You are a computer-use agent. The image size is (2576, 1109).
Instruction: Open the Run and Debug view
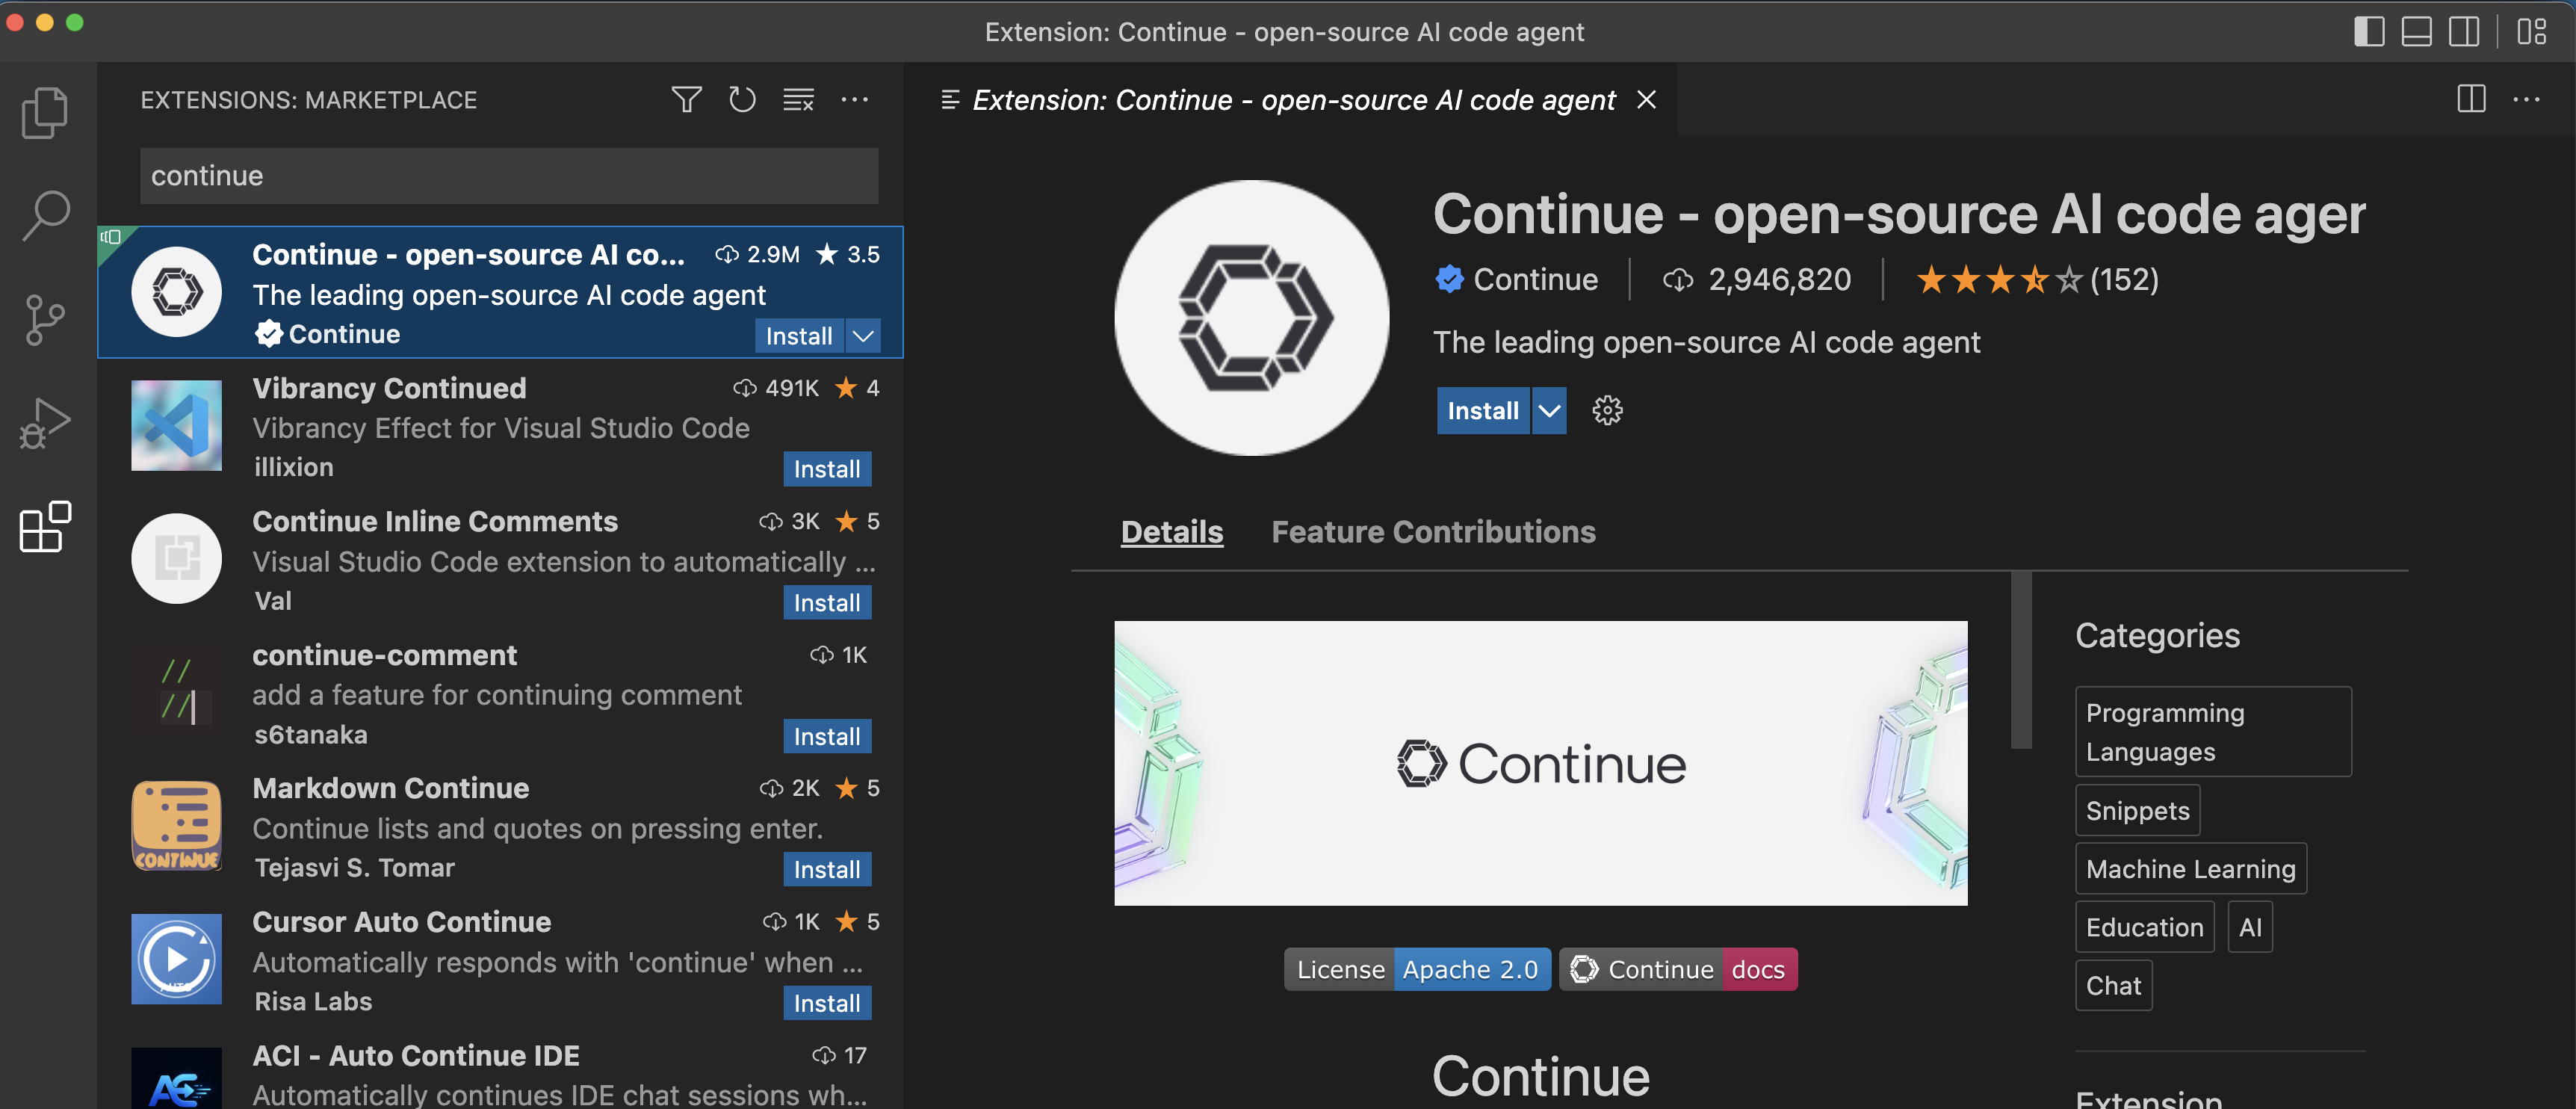point(45,424)
